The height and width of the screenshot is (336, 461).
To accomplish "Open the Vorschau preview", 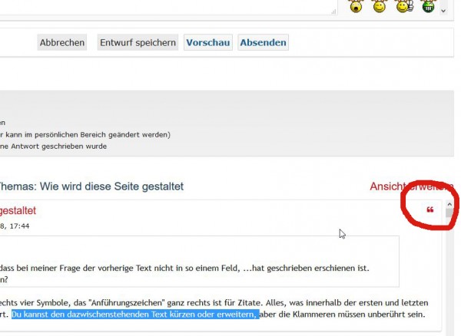I will tap(208, 42).
